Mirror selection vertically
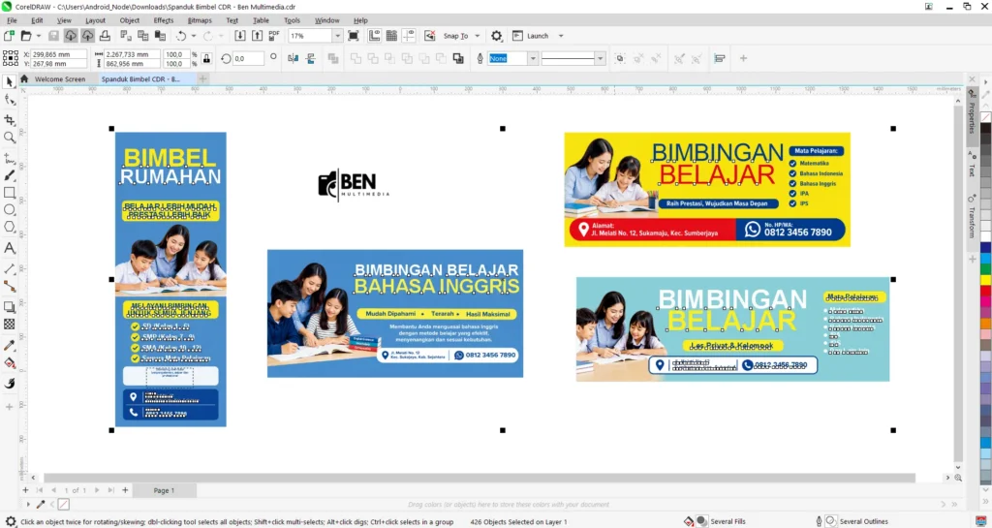The image size is (992, 528). 311,59
